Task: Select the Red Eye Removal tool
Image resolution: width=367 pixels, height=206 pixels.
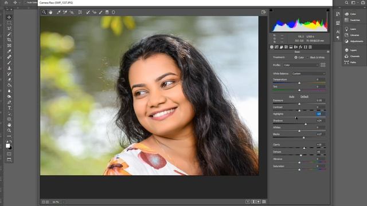Action: pyautogui.click(x=94, y=12)
